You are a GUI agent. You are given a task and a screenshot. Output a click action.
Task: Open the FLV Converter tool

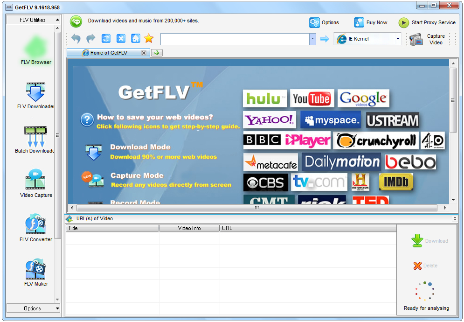click(36, 228)
